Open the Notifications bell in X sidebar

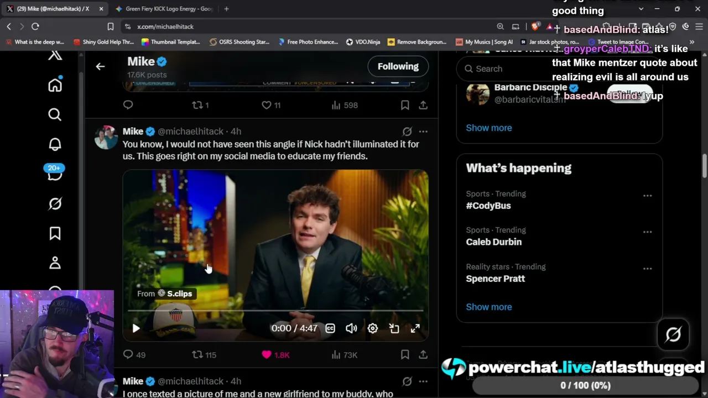coord(55,144)
